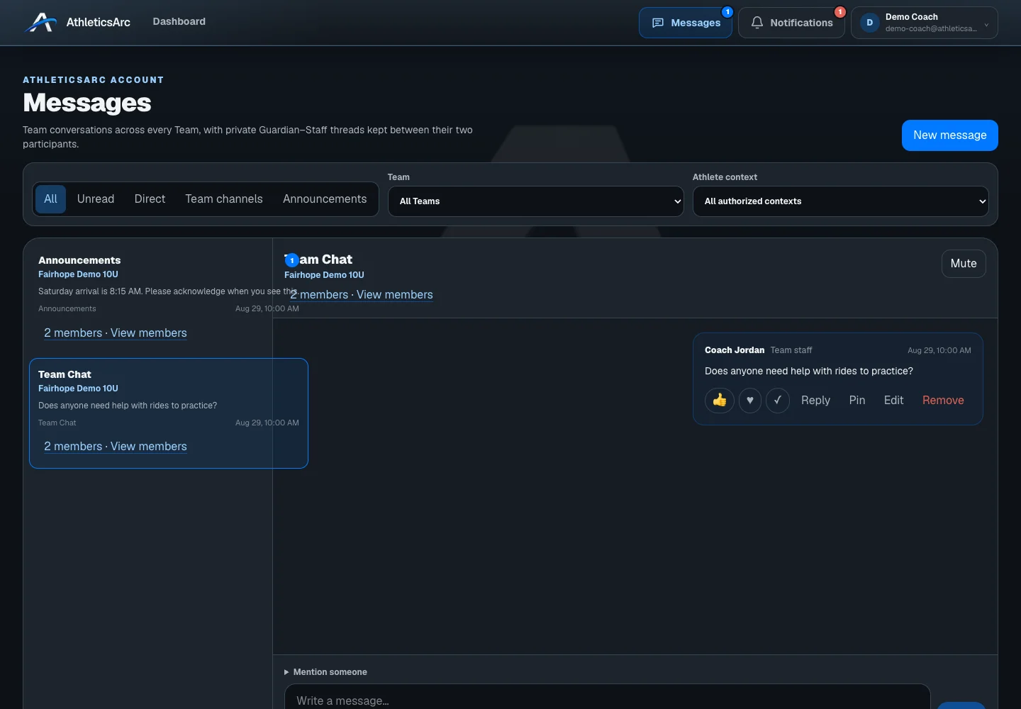Edit Coach Jordan's message

coord(893,401)
